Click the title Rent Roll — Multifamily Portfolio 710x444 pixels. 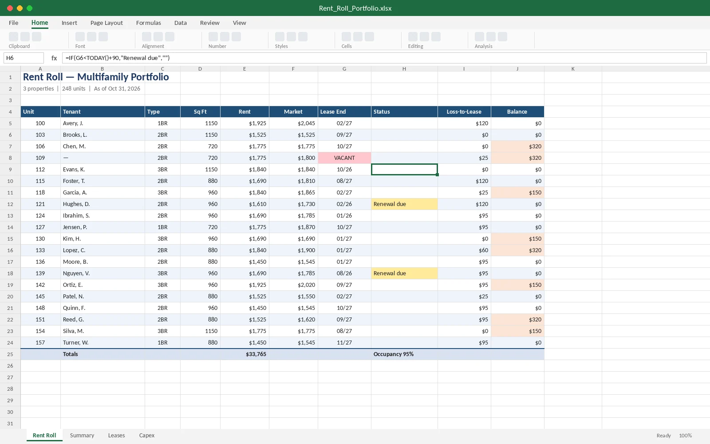(x=96, y=77)
